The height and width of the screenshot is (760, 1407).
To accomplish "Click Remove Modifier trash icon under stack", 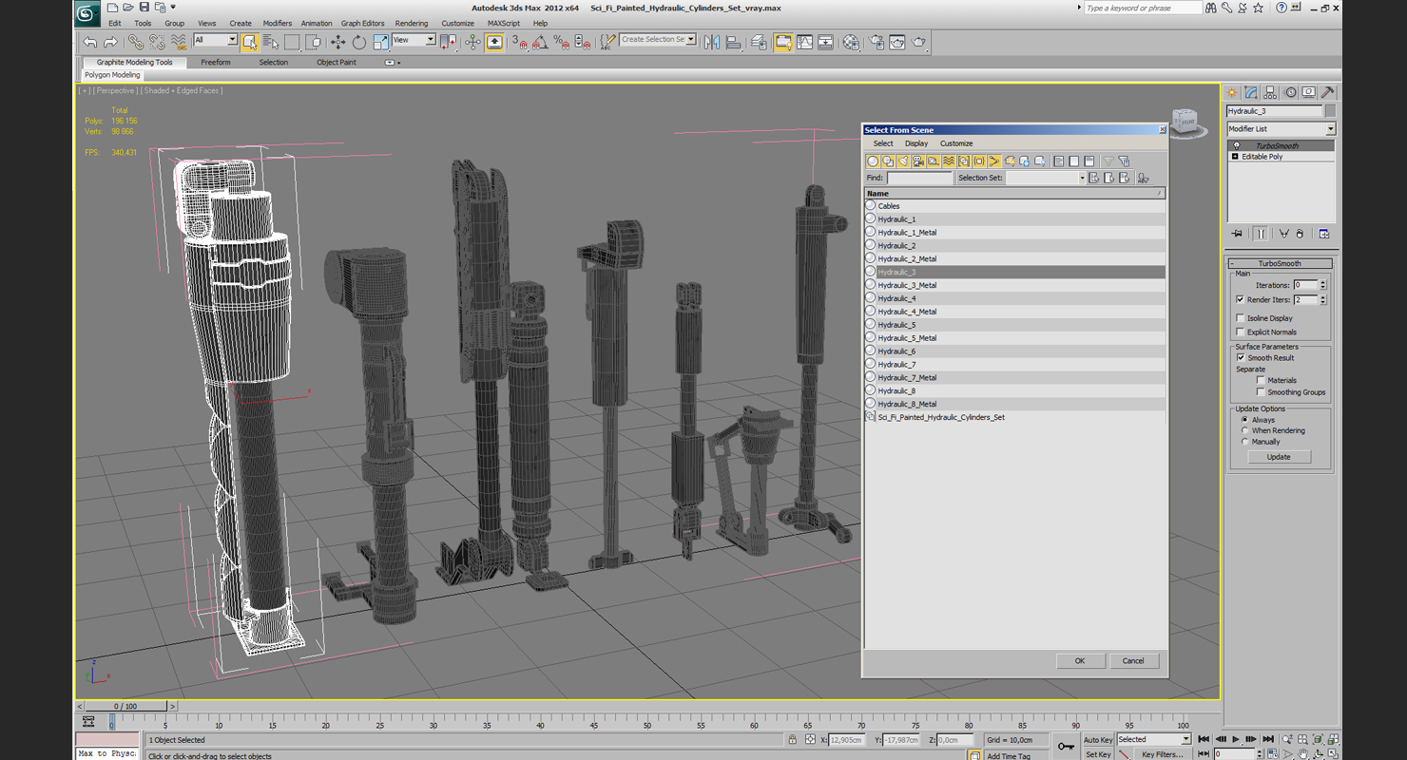I will (x=1301, y=234).
